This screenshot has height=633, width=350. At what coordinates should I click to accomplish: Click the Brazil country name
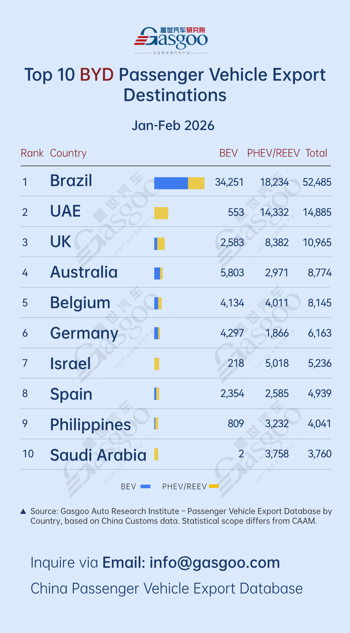[x=71, y=181]
